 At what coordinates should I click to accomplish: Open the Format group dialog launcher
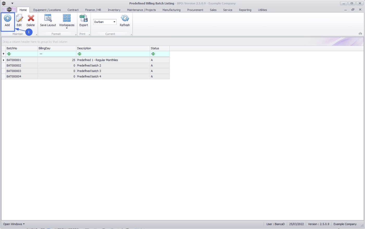(76, 34)
